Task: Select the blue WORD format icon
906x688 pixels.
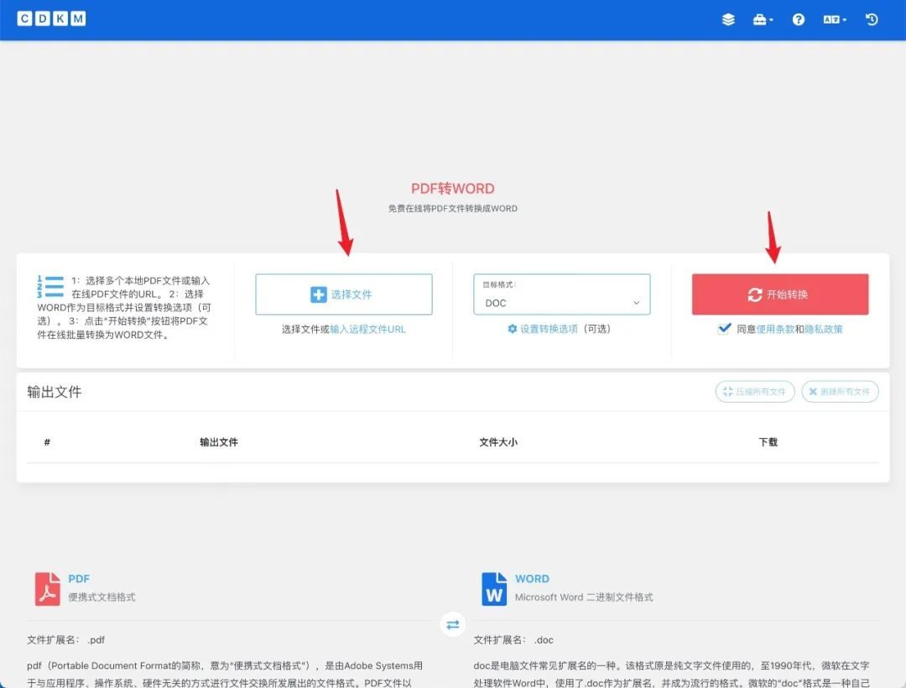Action: [x=493, y=587]
